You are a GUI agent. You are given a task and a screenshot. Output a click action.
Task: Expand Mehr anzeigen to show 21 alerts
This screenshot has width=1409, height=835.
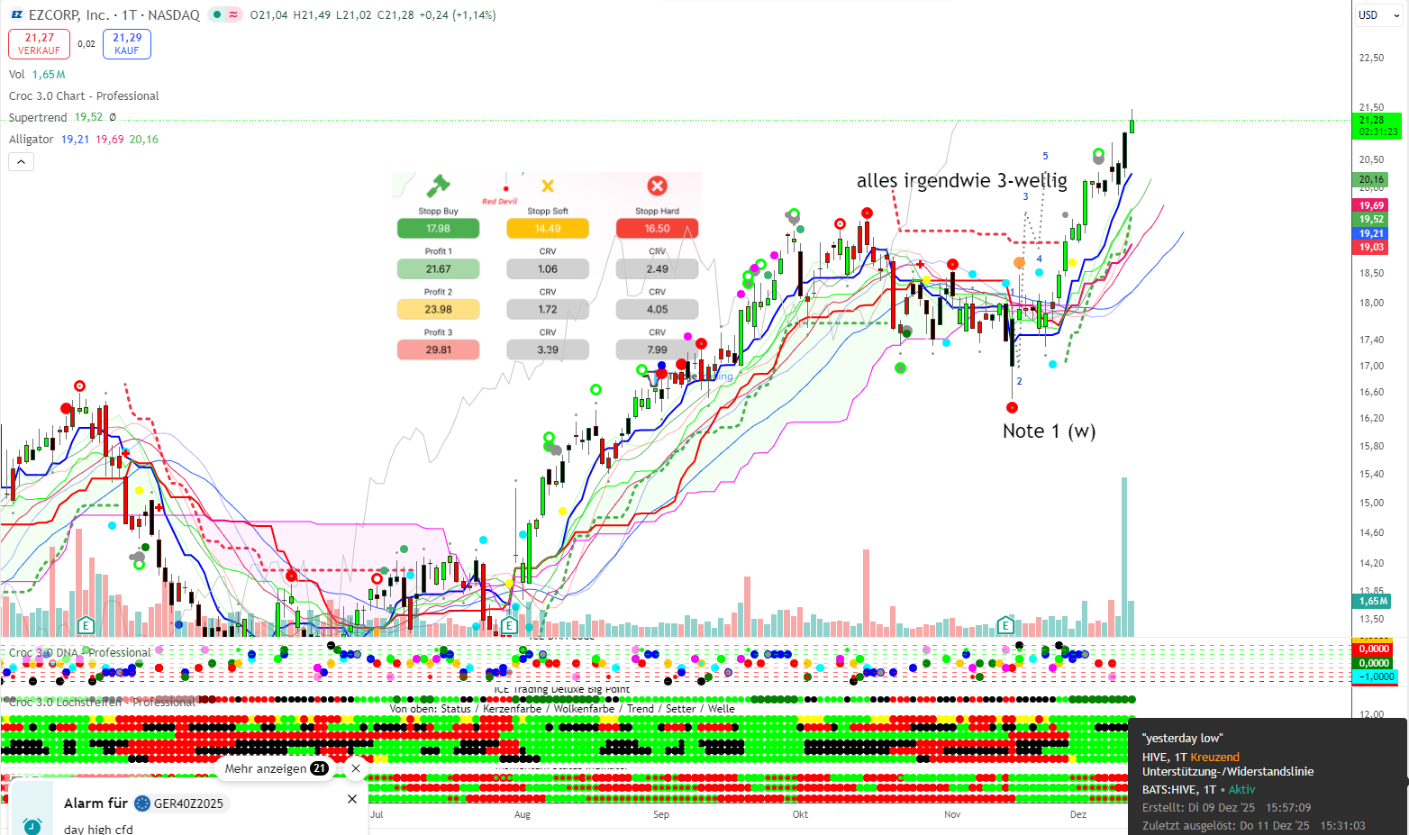pos(275,768)
